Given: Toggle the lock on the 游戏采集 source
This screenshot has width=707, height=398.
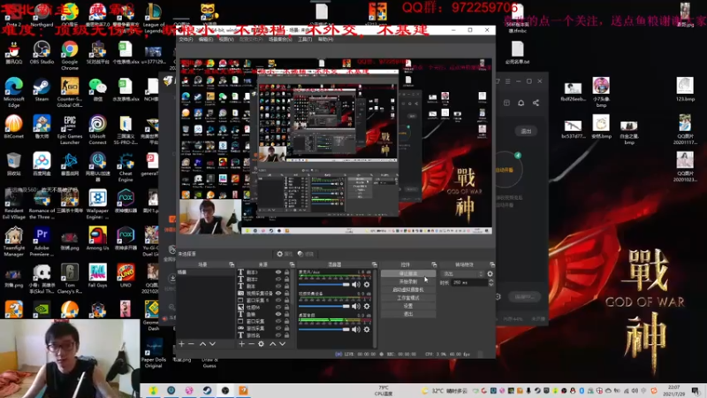Looking at the screenshot, I should point(286,328).
